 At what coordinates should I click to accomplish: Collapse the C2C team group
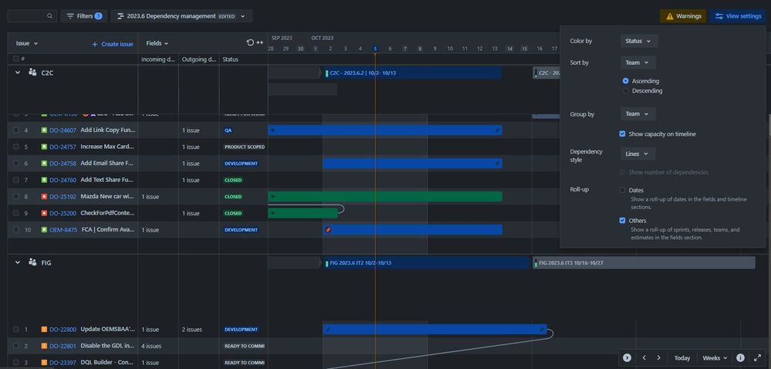point(18,73)
